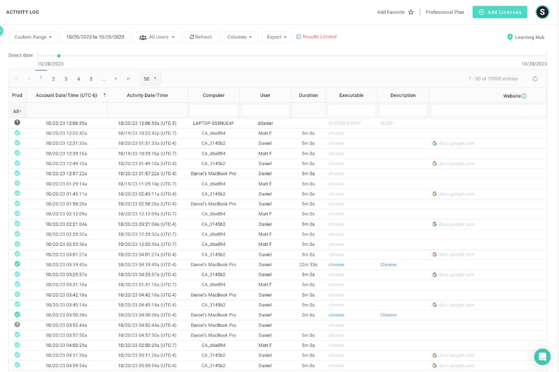Go to page 5
Image resolution: width=559 pixels, height=372 pixels.
[91, 79]
